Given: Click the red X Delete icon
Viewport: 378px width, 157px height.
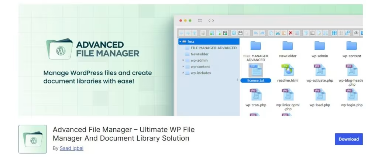Looking at the screenshot, I should (291, 33).
